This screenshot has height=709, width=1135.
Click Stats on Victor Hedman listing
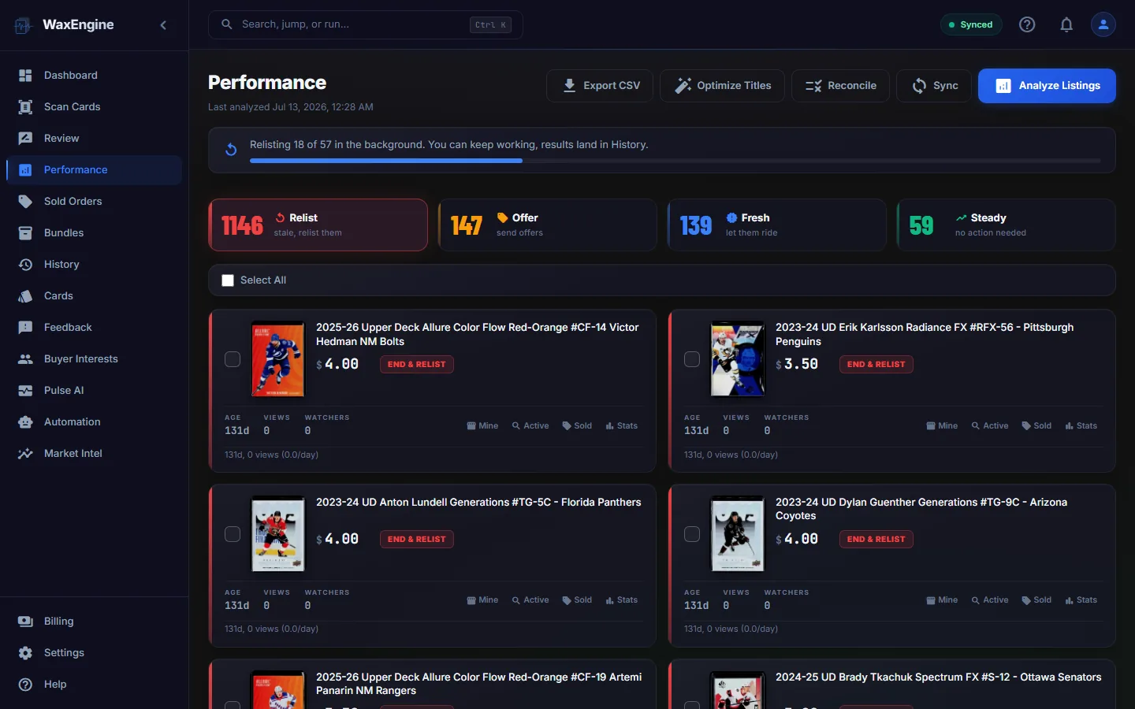622,426
